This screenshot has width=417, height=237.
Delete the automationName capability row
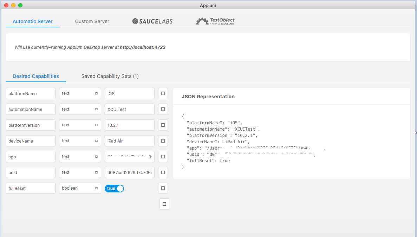click(163, 109)
